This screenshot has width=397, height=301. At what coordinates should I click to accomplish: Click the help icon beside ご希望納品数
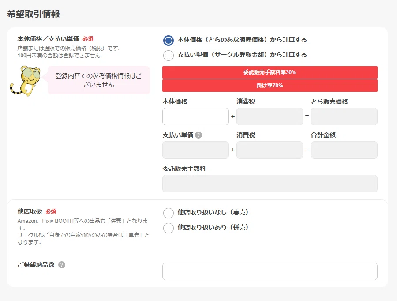point(62,265)
